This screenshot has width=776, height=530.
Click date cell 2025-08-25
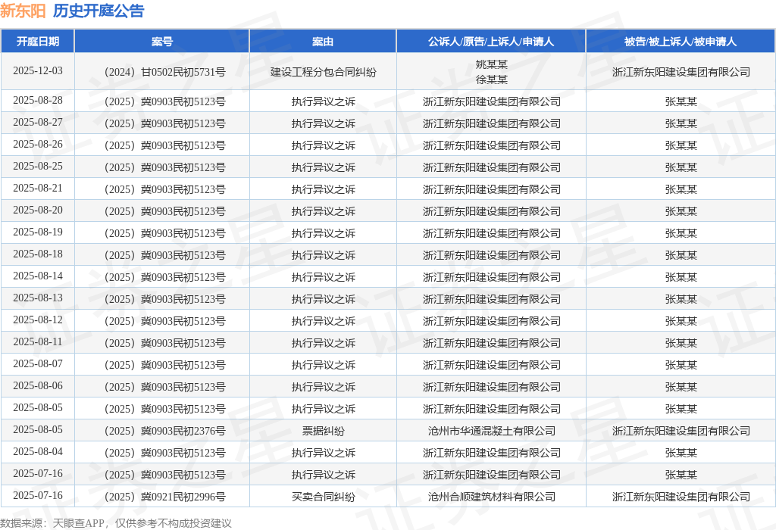coord(38,166)
